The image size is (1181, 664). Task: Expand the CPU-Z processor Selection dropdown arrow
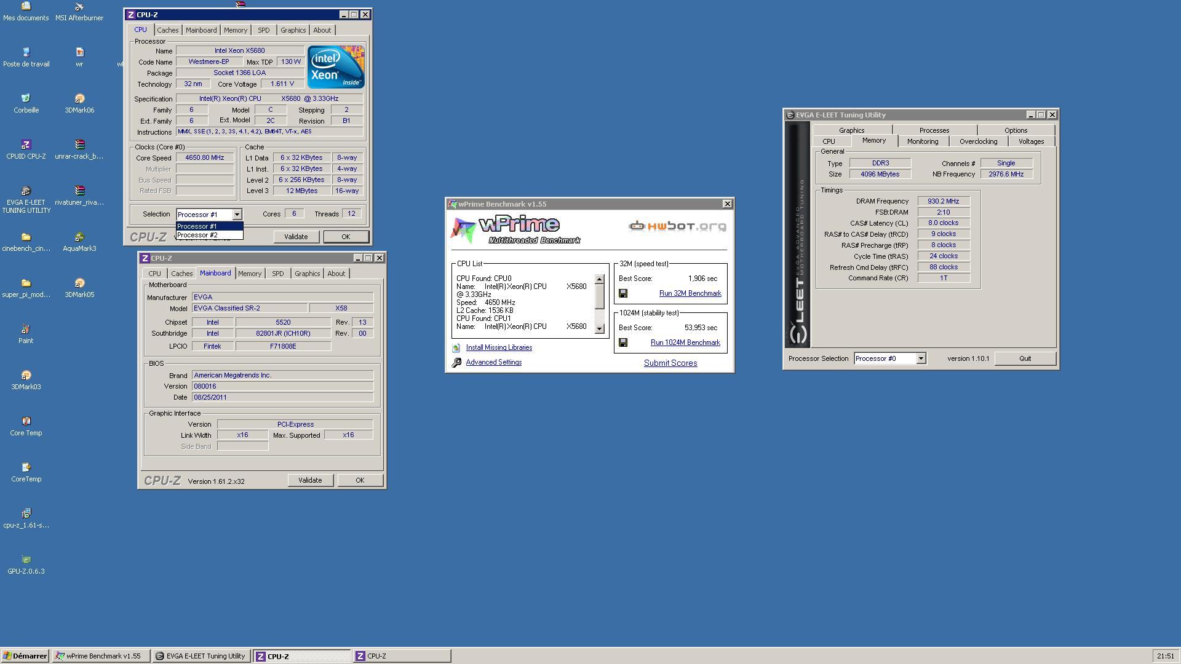(237, 215)
